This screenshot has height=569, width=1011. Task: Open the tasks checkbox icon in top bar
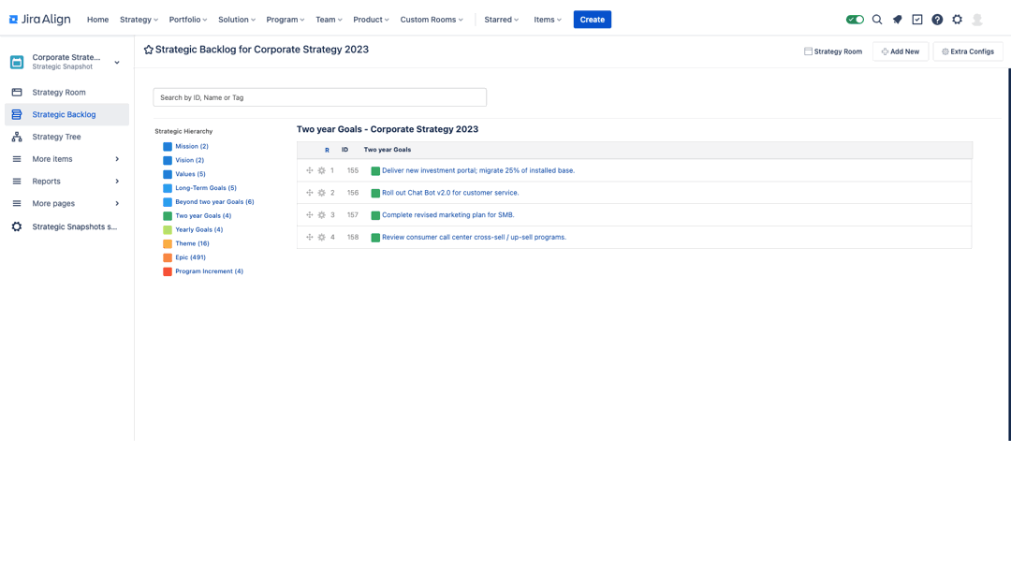pyautogui.click(x=916, y=19)
